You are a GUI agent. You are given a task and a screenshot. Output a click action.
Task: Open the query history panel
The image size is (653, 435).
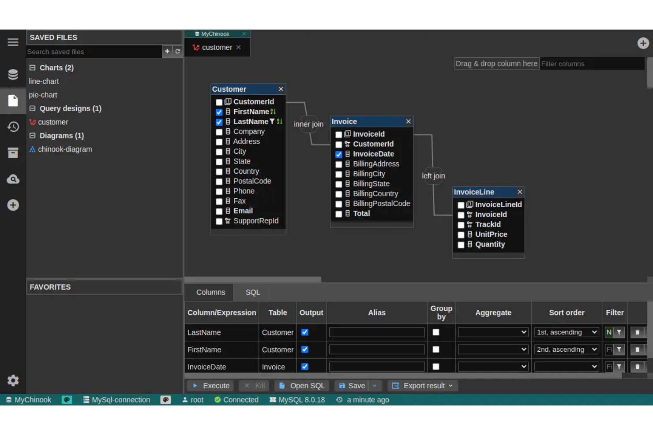pyautogui.click(x=13, y=126)
